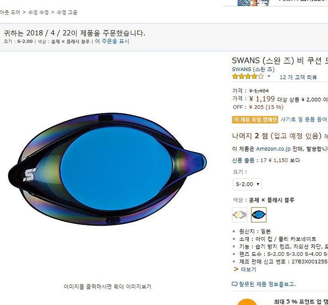This screenshot has width=328, height=305.
Task: Open 잘못된 제품 정보를보고 link
Action: 267,284
